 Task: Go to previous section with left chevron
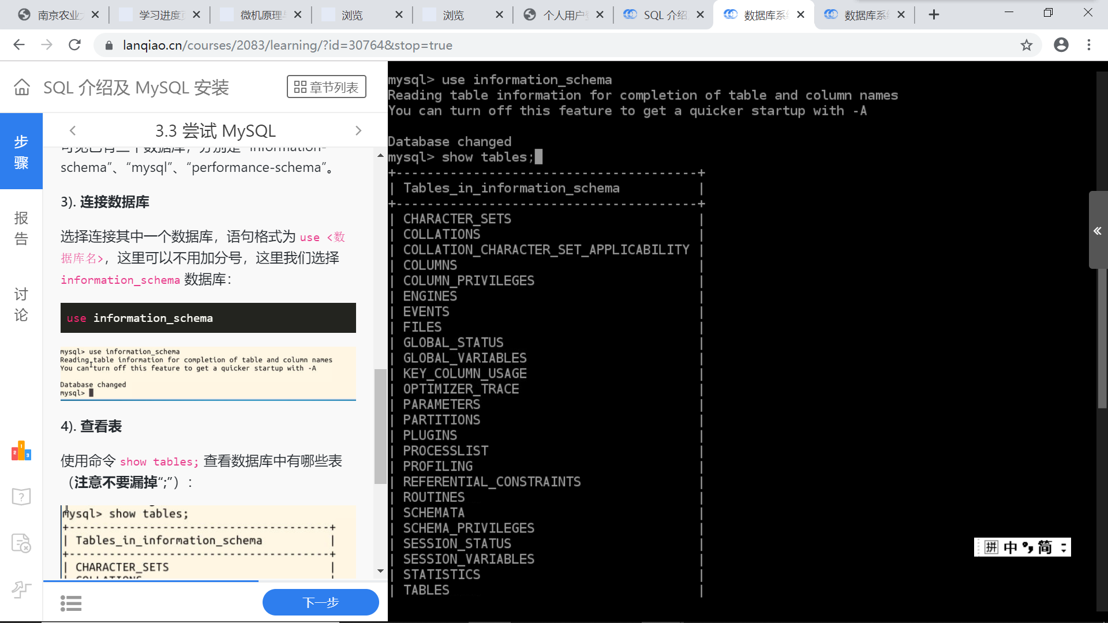pyautogui.click(x=73, y=131)
